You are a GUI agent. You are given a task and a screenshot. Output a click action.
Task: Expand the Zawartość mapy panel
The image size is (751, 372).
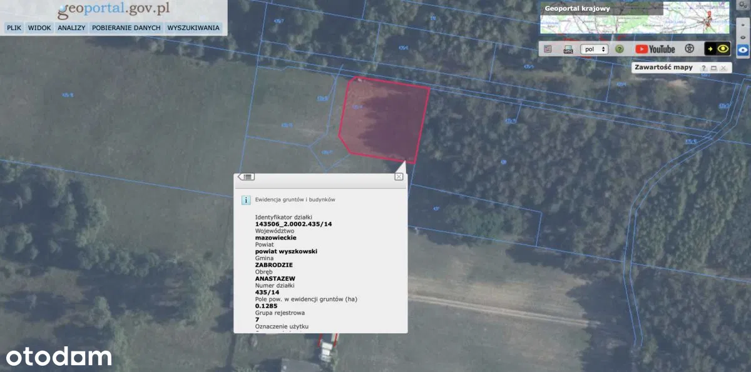[713, 68]
